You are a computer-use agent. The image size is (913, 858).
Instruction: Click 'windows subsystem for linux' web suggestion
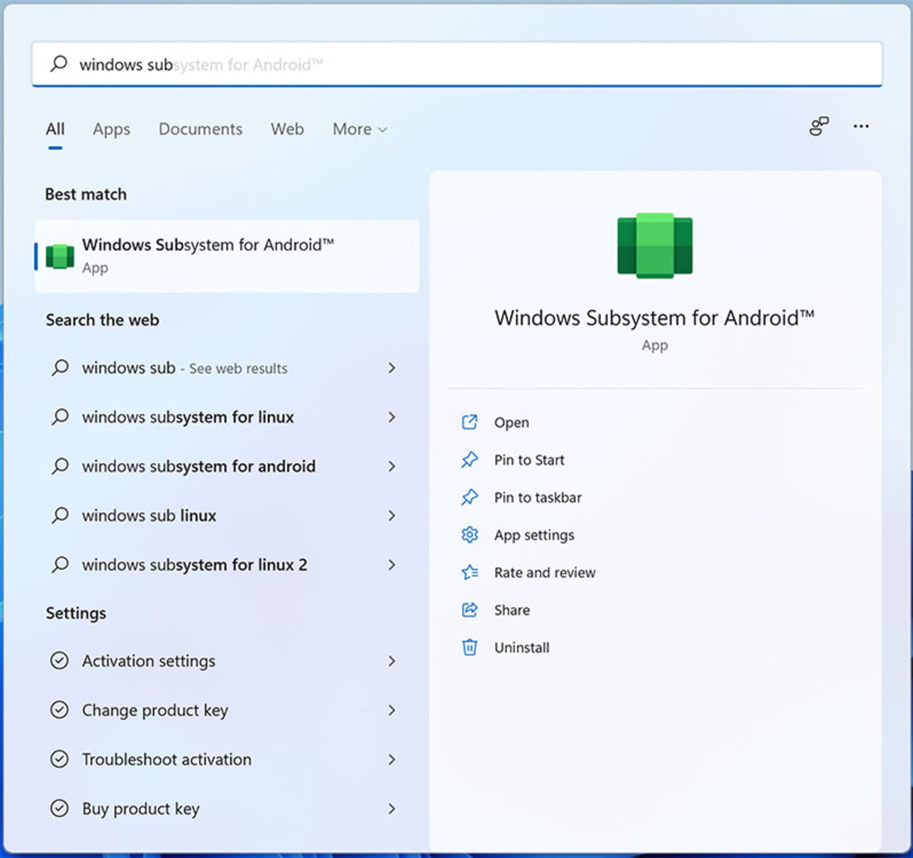[x=188, y=417]
